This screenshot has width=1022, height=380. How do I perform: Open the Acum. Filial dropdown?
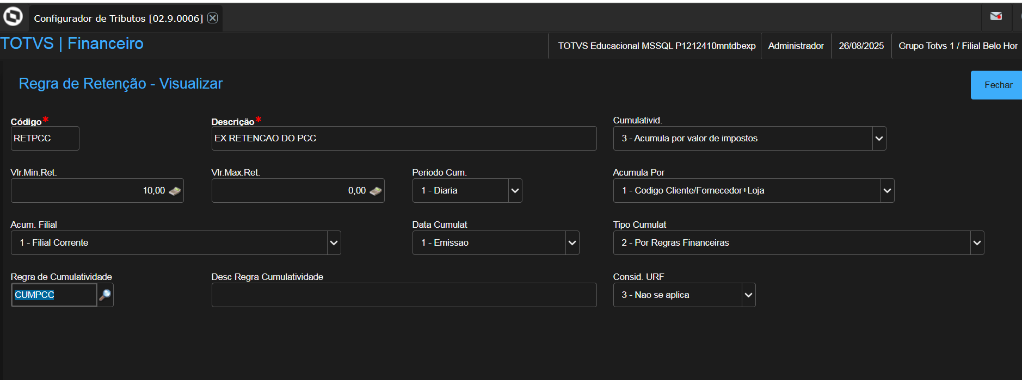tap(334, 243)
